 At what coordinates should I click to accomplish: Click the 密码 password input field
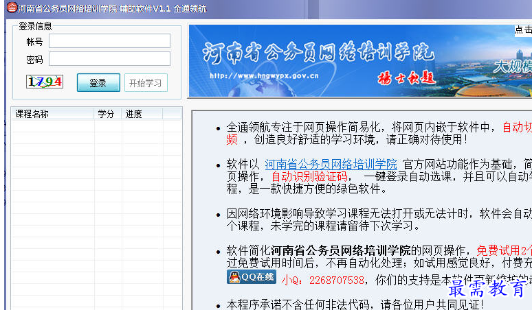[x=109, y=59]
